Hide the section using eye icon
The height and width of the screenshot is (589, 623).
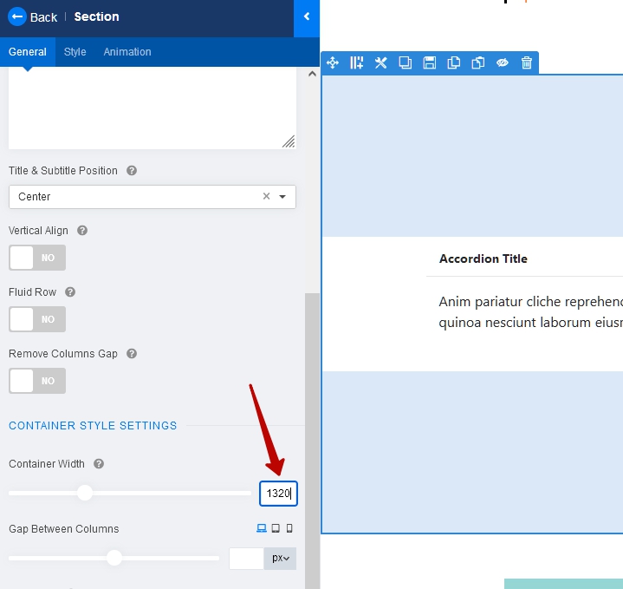[503, 62]
